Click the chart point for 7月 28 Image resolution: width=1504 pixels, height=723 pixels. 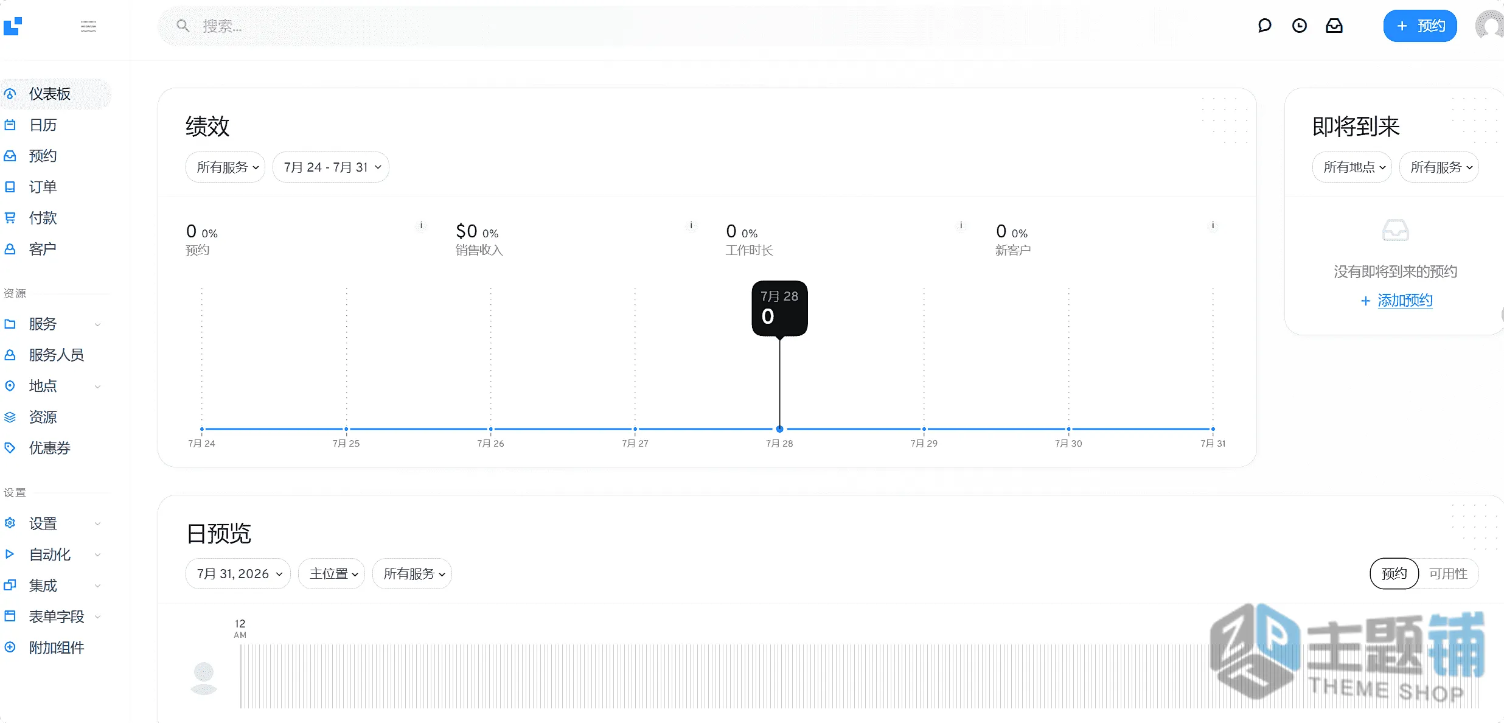(x=779, y=429)
